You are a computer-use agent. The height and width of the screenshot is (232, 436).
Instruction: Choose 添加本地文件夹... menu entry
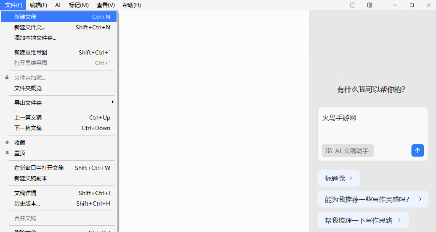coord(58,38)
